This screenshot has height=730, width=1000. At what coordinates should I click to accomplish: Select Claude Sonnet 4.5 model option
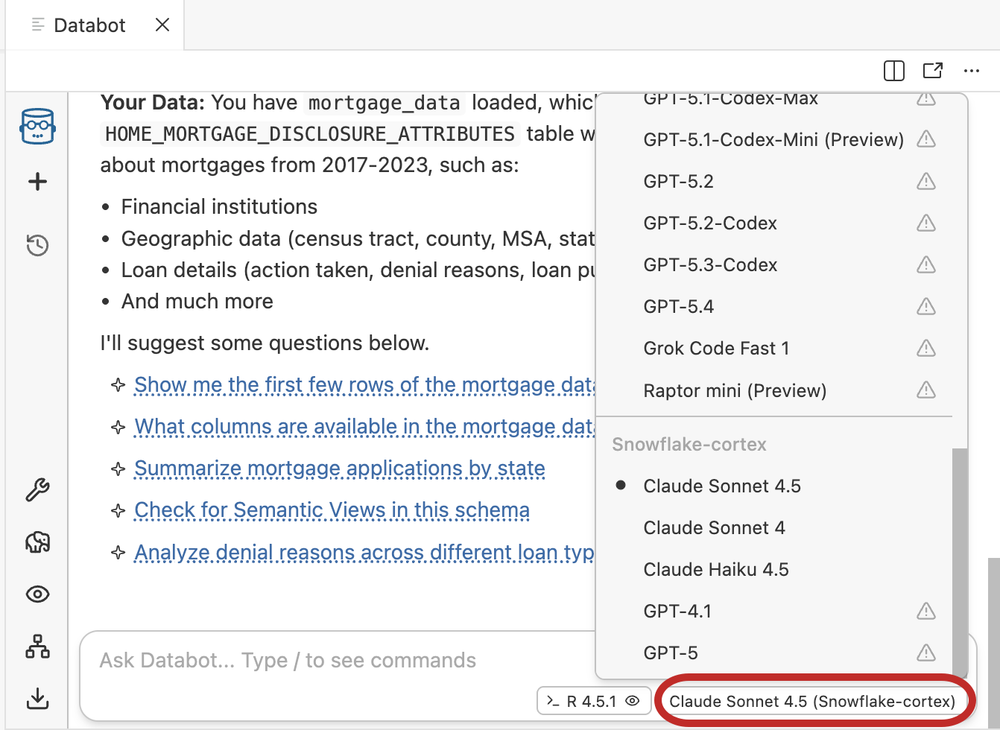(x=721, y=486)
